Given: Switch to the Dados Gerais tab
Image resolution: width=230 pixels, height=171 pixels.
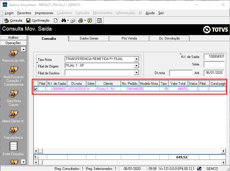Looking at the screenshot, I should pos(89,38).
